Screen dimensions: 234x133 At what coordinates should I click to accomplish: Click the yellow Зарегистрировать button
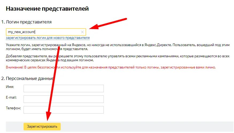pyautogui.click(x=42, y=127)
